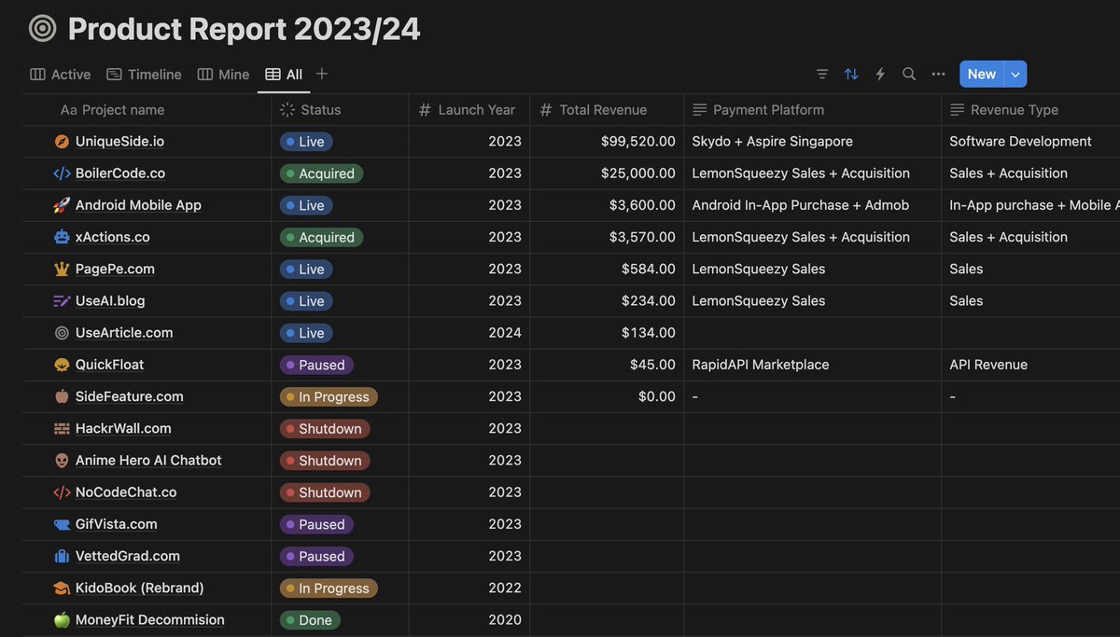Open the Payment Platform column header menu
1120x637 pixels.
(812, 110)
